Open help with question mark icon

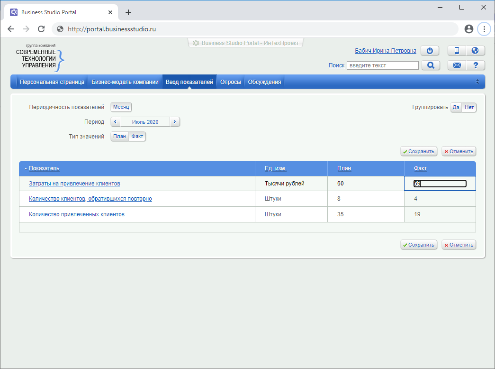click(475, 65)
